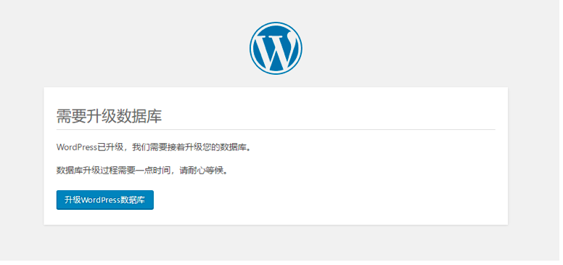Click the word WordPress in the first paragraph

pos(77,147)
